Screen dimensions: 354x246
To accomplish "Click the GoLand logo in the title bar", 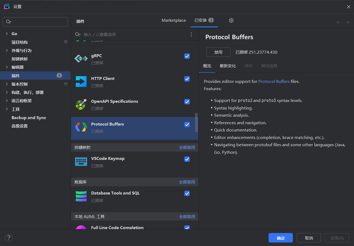I will tap(7, 6).
